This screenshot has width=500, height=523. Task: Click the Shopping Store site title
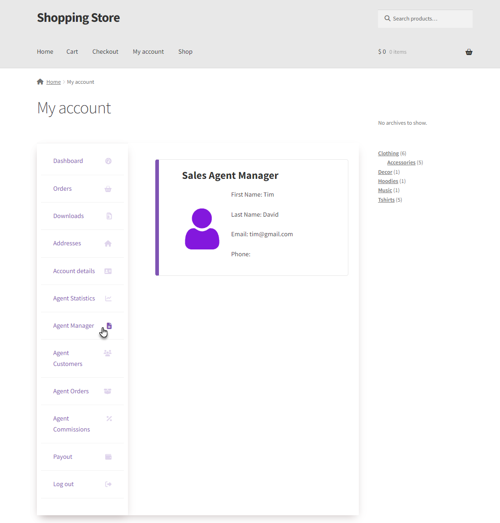coord(78,18)
